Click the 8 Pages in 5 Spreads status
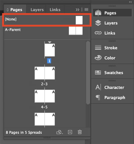This screenshot has height=144, width=134. tap(24, 132)
